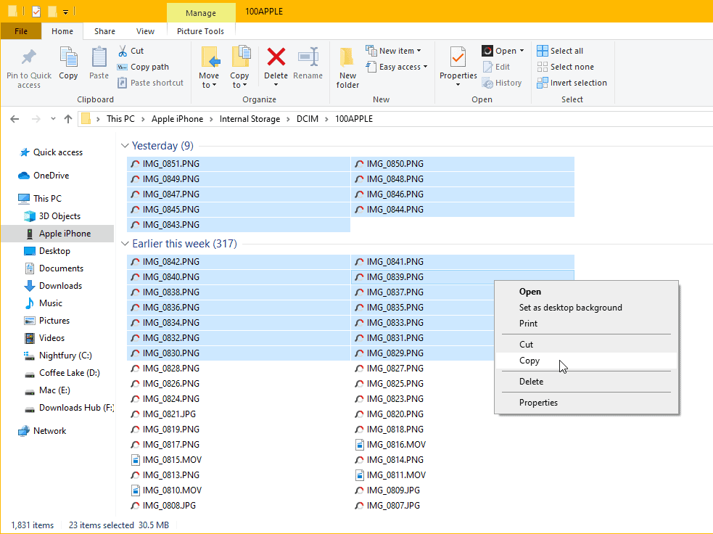Open the Properties ribbon icon
The width and height of the screenshot is (713, 534).
click(458, 57)
